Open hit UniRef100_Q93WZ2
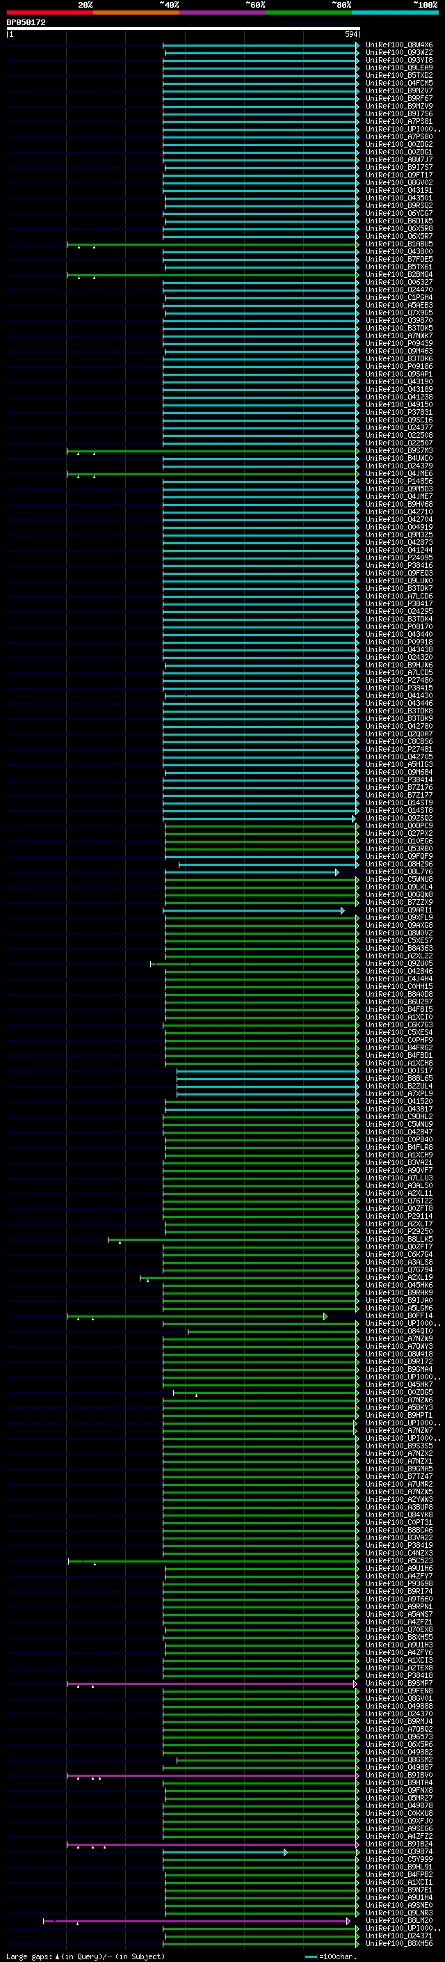This screenshot has height=1962, width=445. click(x=399, y=53)
